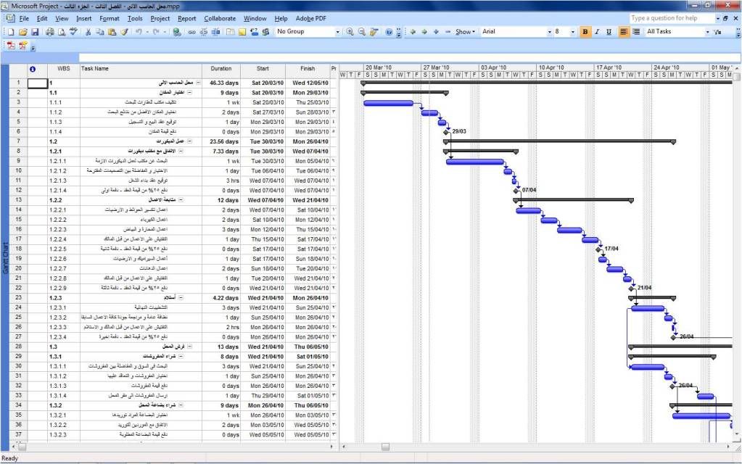The width and height of the screenshot is (742, 464).
Task: Cut the selection with the scissors icon
Action: pyautogui.click(x=88, y=32)
